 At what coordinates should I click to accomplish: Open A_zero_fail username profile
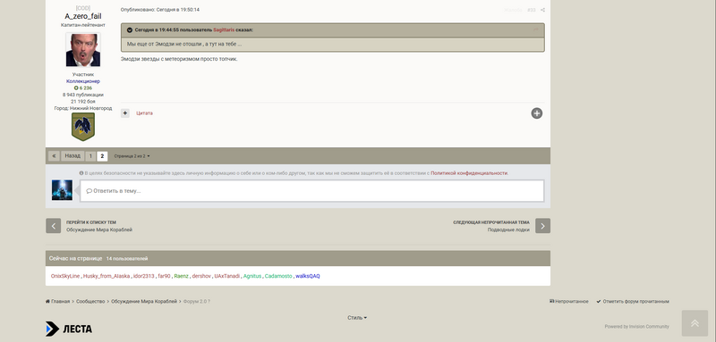(83, 16)
